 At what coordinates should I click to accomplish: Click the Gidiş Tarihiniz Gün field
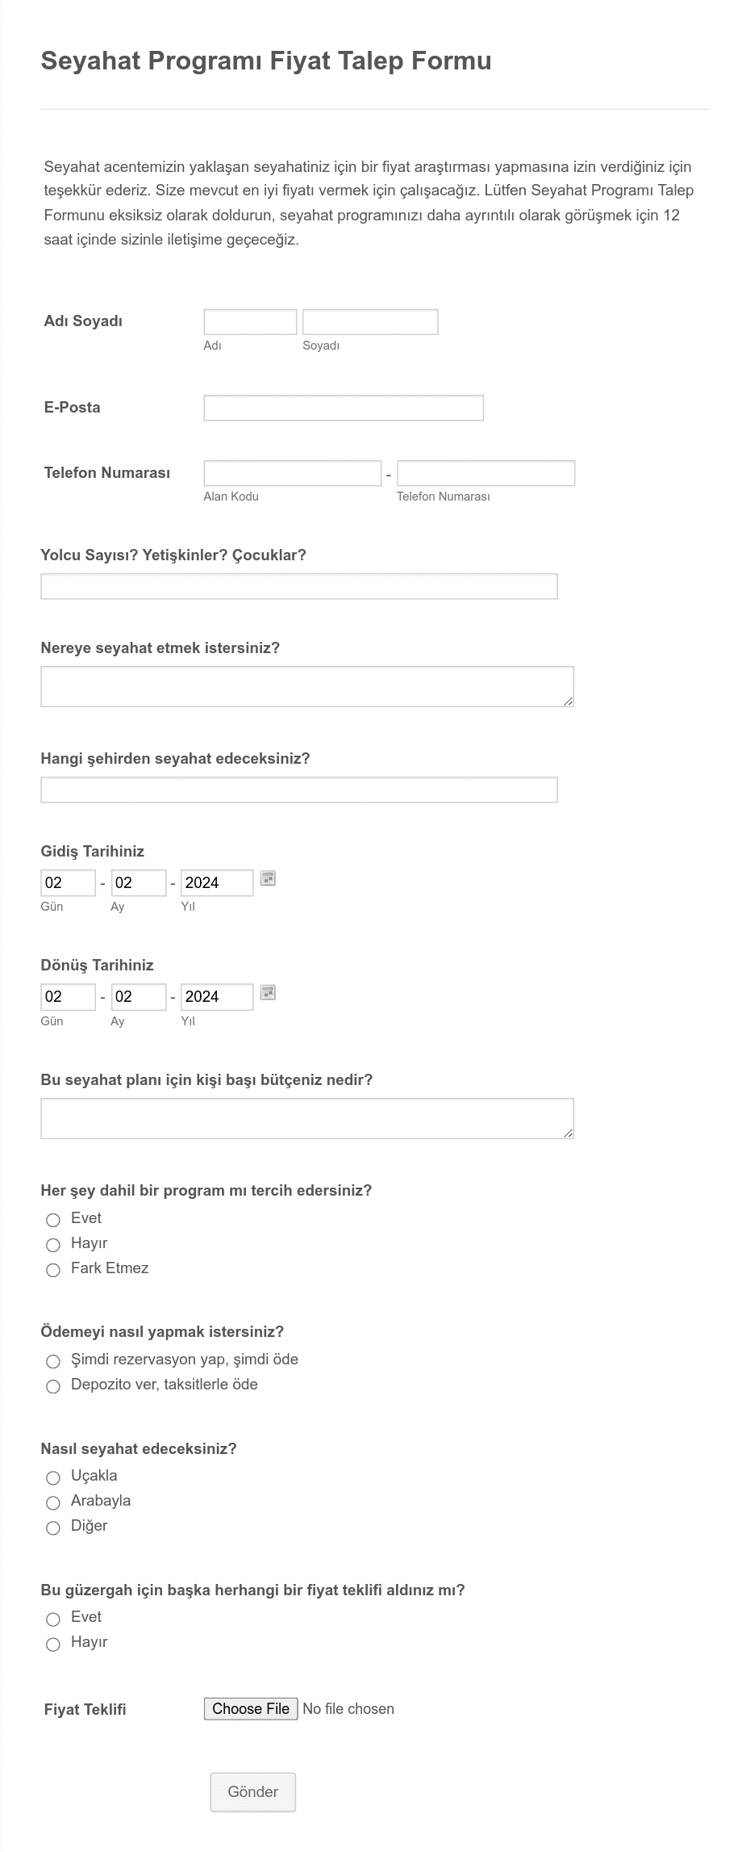(68, 882)
